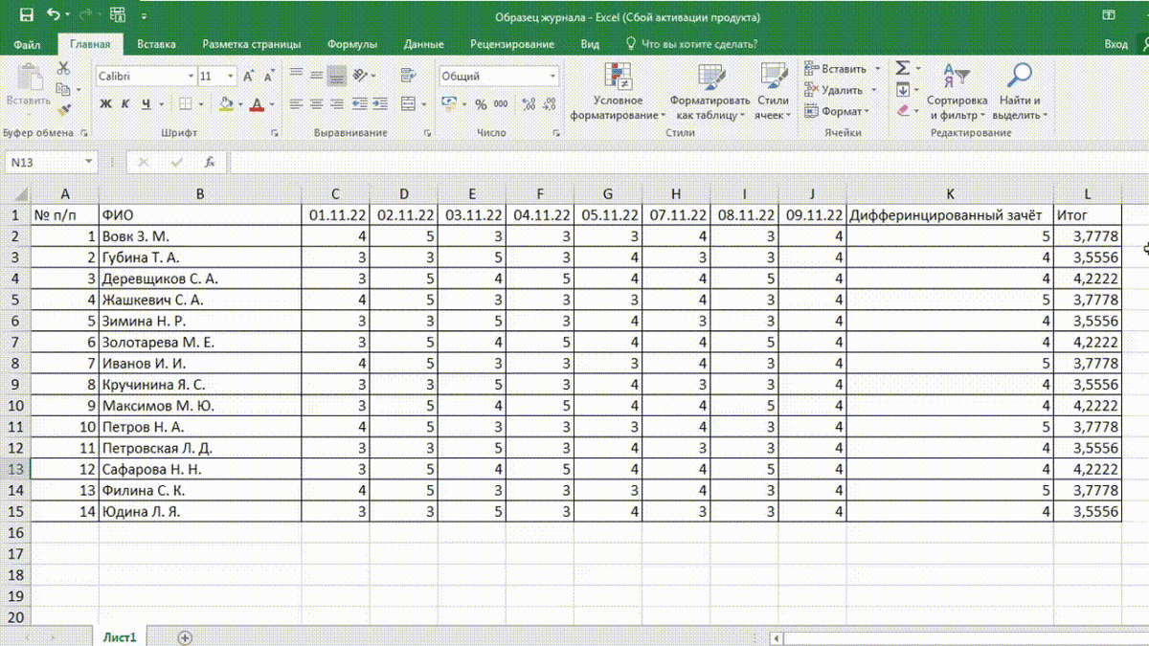Click the insert function fx icon
The image size is (1149, 646).
coord(210,163)
